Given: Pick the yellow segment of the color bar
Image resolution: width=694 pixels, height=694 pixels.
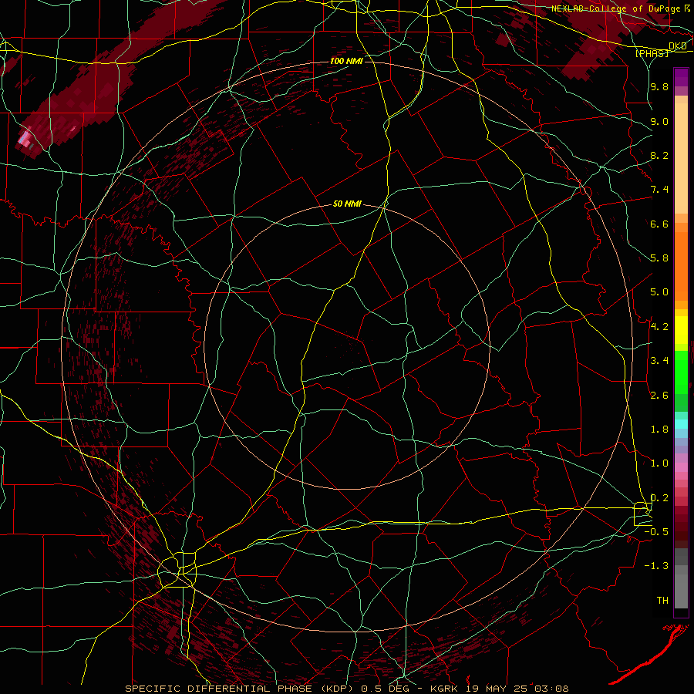Looking at the screenshot, I should tap(681, 330).
